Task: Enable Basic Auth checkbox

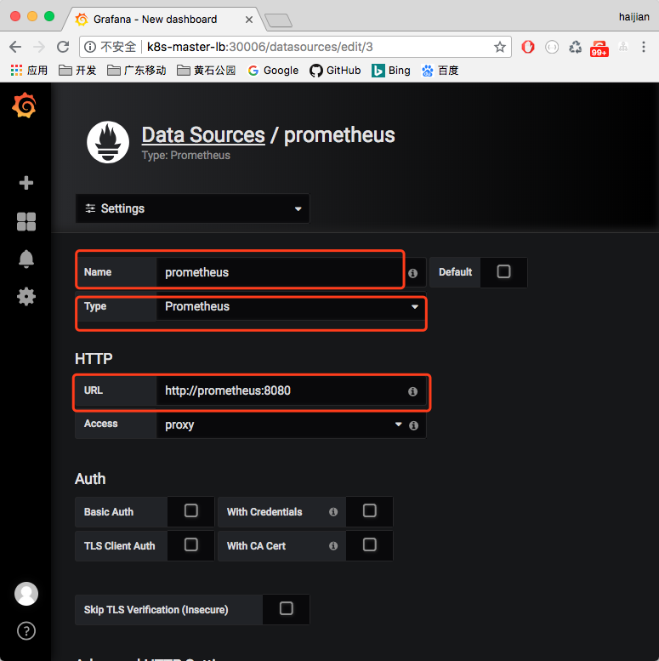Action: (x=190, y=510)
